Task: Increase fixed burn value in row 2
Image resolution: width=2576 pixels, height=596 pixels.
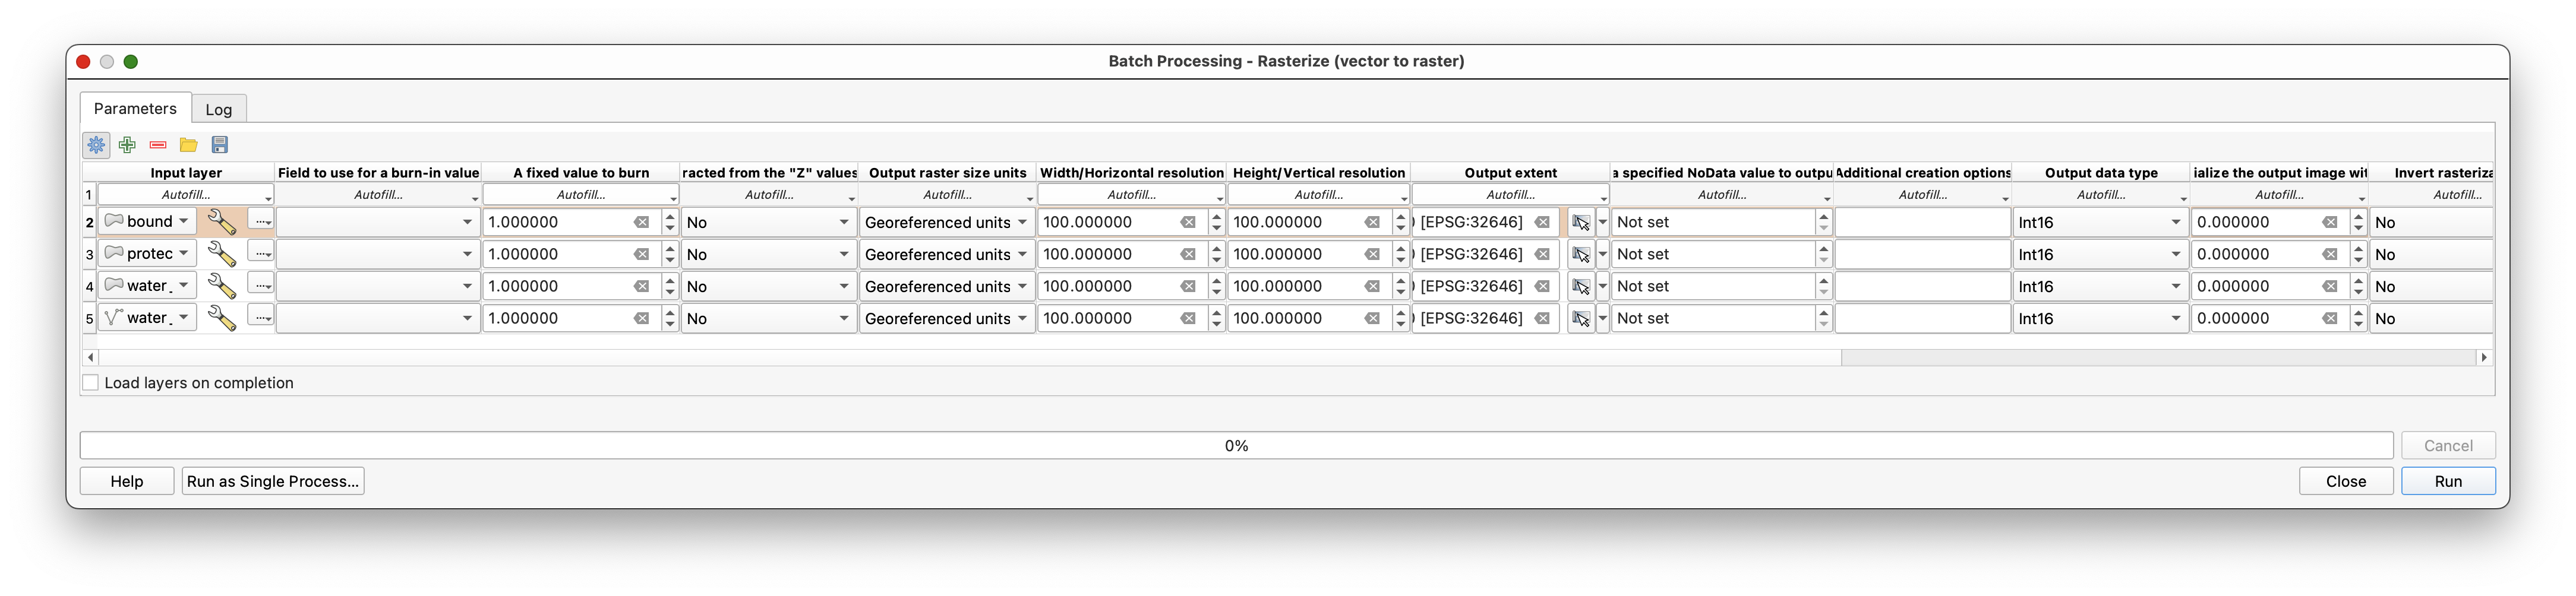Action: (x=670, y=216)
